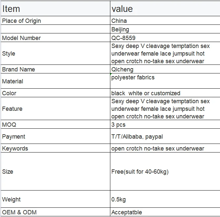Select the 'Model Number' label cell
This screenshot has width=220, height=217.
click(55, 38)
